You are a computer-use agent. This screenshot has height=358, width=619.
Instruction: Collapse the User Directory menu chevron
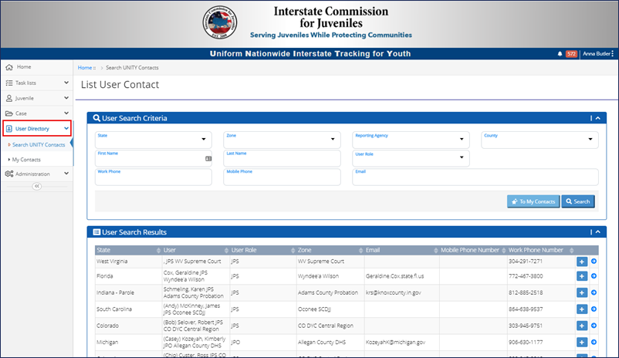[66, 128]
